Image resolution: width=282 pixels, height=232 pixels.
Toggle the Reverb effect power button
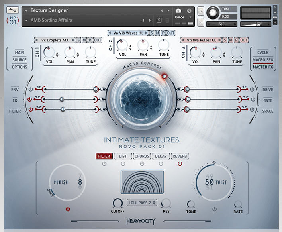coord(180,164)
